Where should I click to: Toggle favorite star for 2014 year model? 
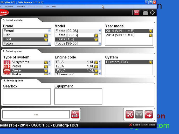pos(150,31)
